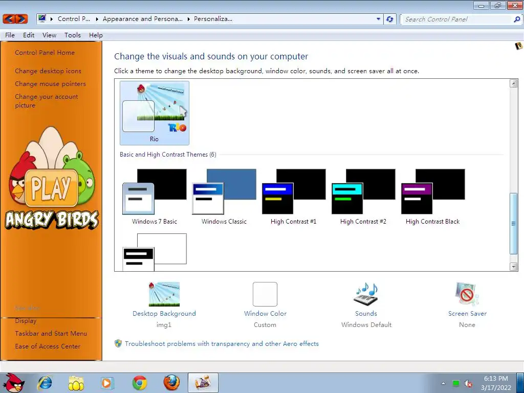Open the Display link
The image size is (524, 393).
tap(26, 320)
